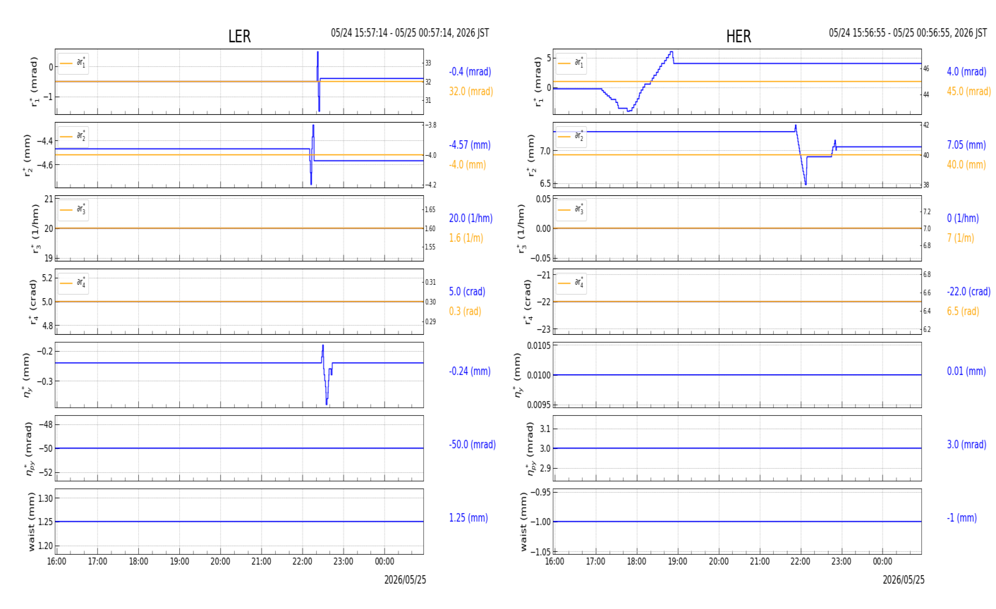
Task: Click the HER r1* (mrad) axis label
Action: pyautogui.click(x=538, y=81)
